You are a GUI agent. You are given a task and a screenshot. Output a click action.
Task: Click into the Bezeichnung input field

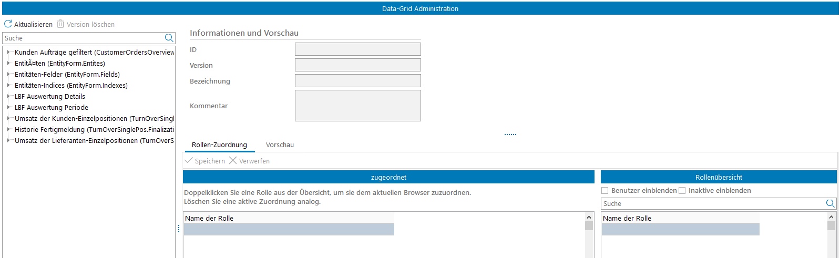pyautogui.click(x=357, y=81)
